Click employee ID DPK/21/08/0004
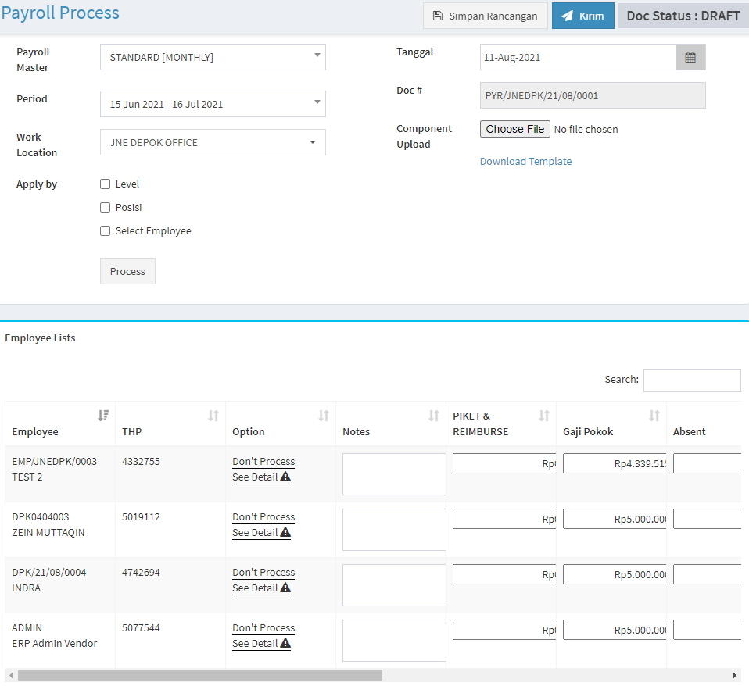Screen dimensions: 749x686 (49, 572)
